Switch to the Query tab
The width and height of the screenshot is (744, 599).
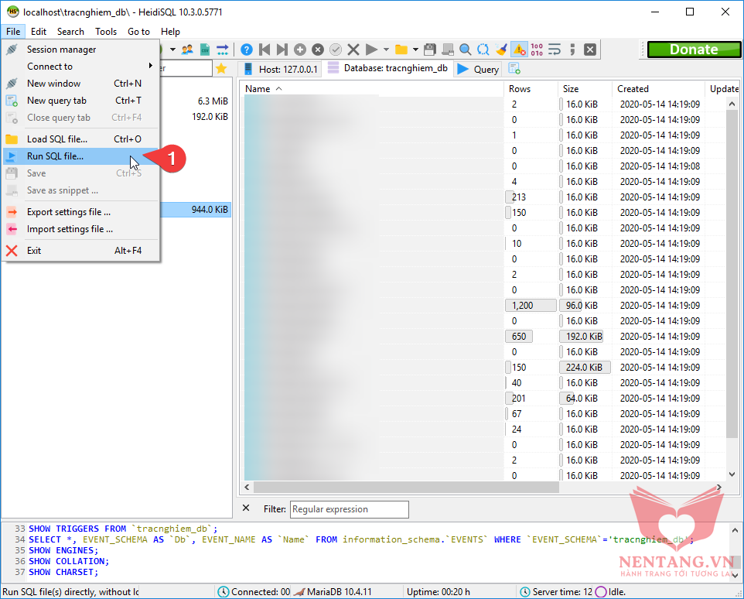point(479,69)
